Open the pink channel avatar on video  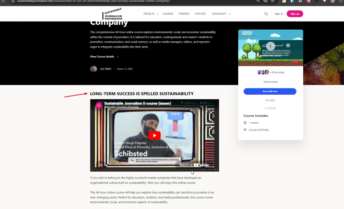[x=99, y=105]
